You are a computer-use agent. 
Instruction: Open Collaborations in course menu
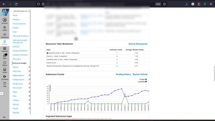coord(18,80)
